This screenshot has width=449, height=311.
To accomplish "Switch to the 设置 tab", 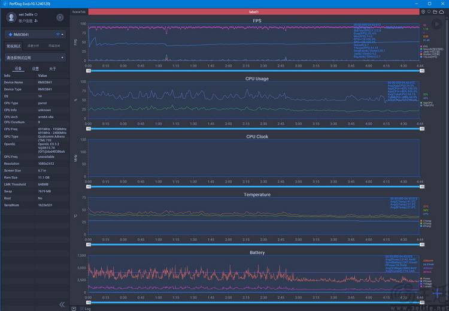I will [x=35, y=69].
